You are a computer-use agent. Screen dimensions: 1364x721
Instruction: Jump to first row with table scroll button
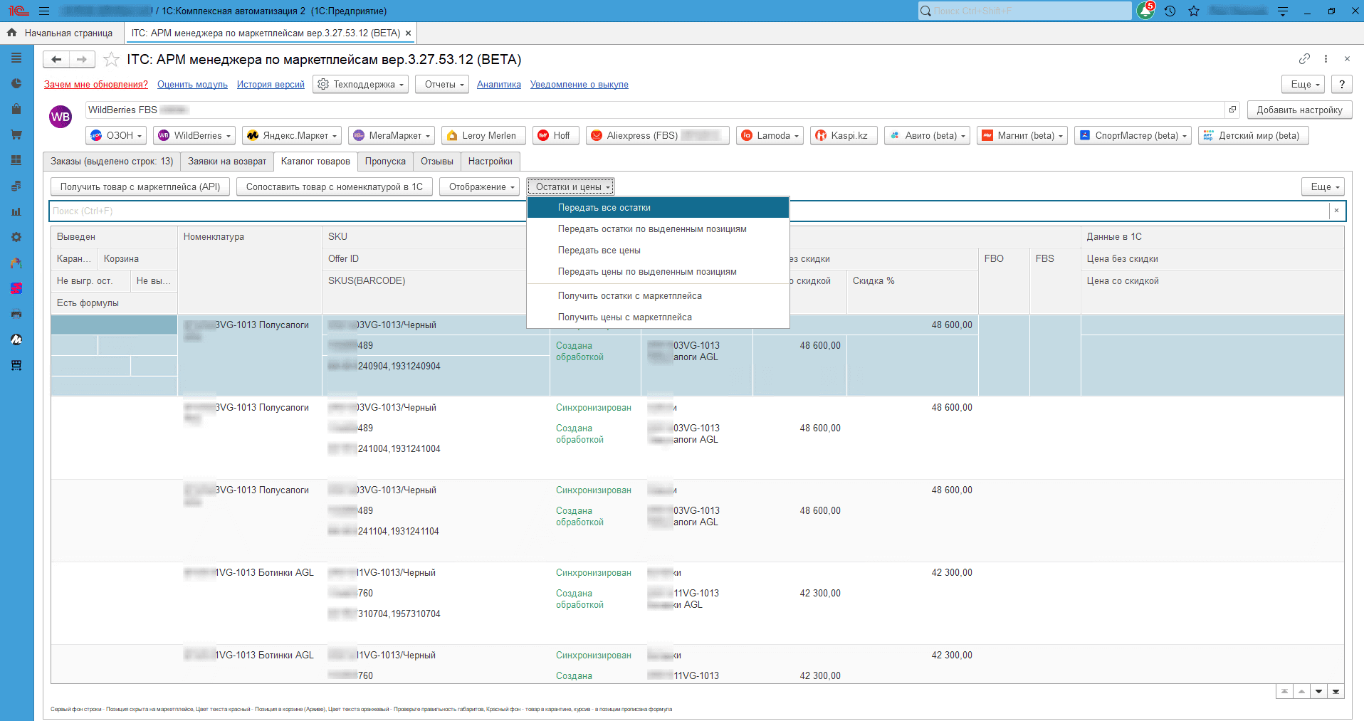1284,691
